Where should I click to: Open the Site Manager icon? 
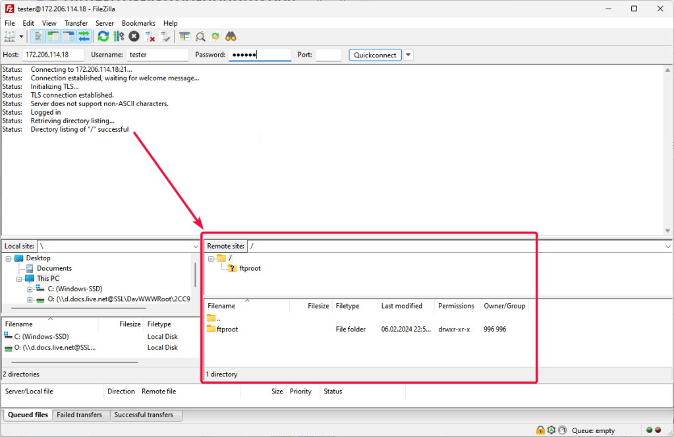(x=10, y=36)
